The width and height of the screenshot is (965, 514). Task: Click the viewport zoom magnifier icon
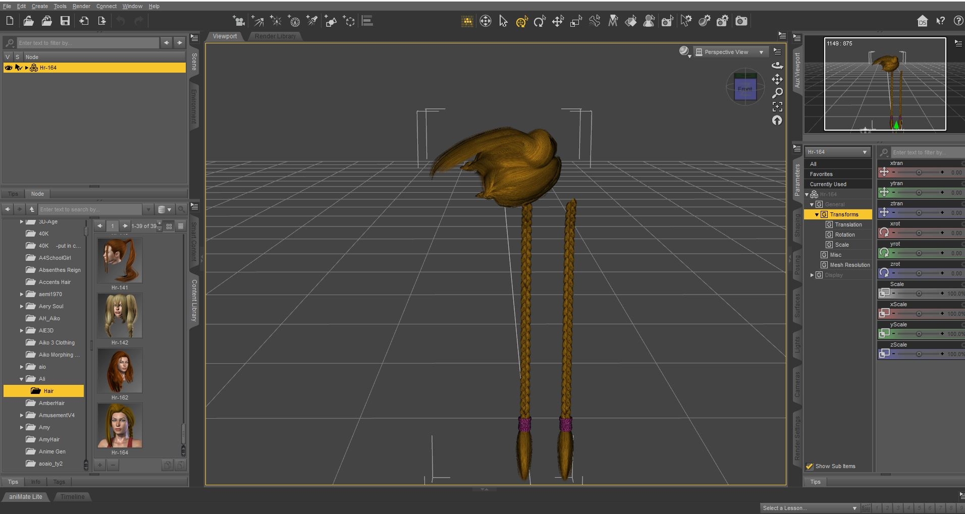tap(777, 93)
